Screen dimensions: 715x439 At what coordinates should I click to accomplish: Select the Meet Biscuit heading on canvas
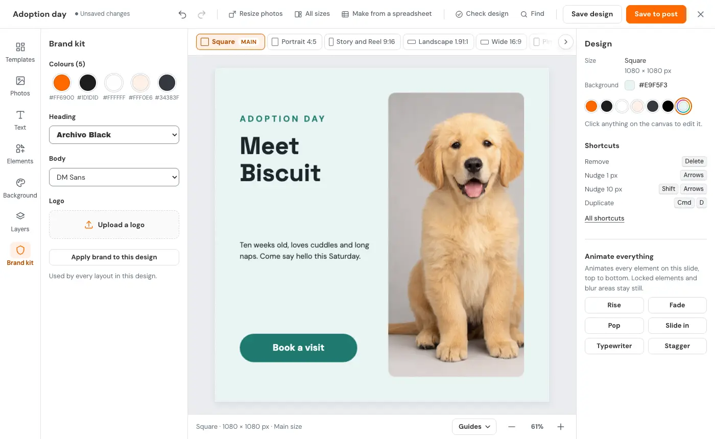coord(280,159)
